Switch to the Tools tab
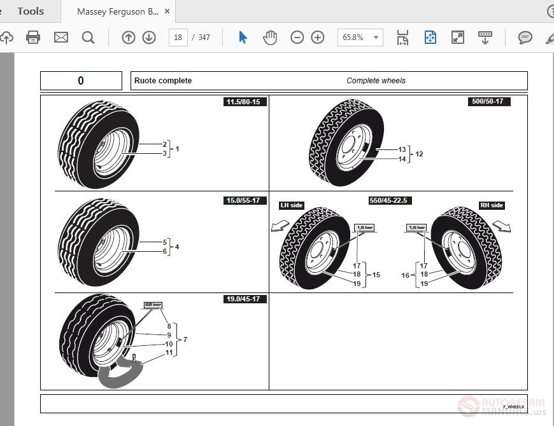 [31, 11]
